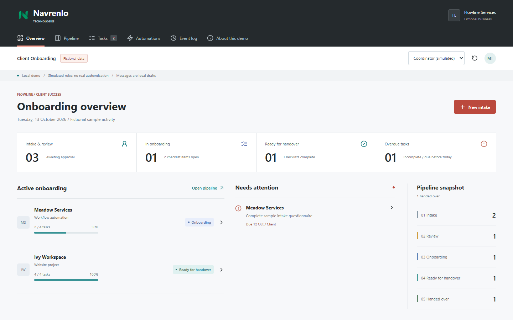
Task: Click the Ready for handover status badge
Action: pos(193,270)
